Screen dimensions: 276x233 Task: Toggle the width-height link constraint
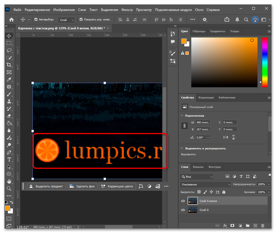pos(185,126)
